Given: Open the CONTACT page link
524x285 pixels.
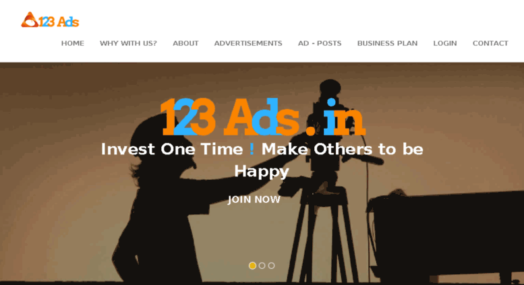Looking at the screenshot, I should [x=490, y=43].
